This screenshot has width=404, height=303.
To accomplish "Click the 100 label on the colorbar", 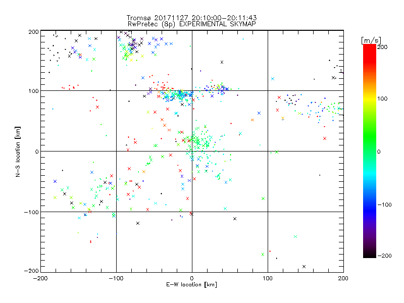I will click(x=382, y=98).
